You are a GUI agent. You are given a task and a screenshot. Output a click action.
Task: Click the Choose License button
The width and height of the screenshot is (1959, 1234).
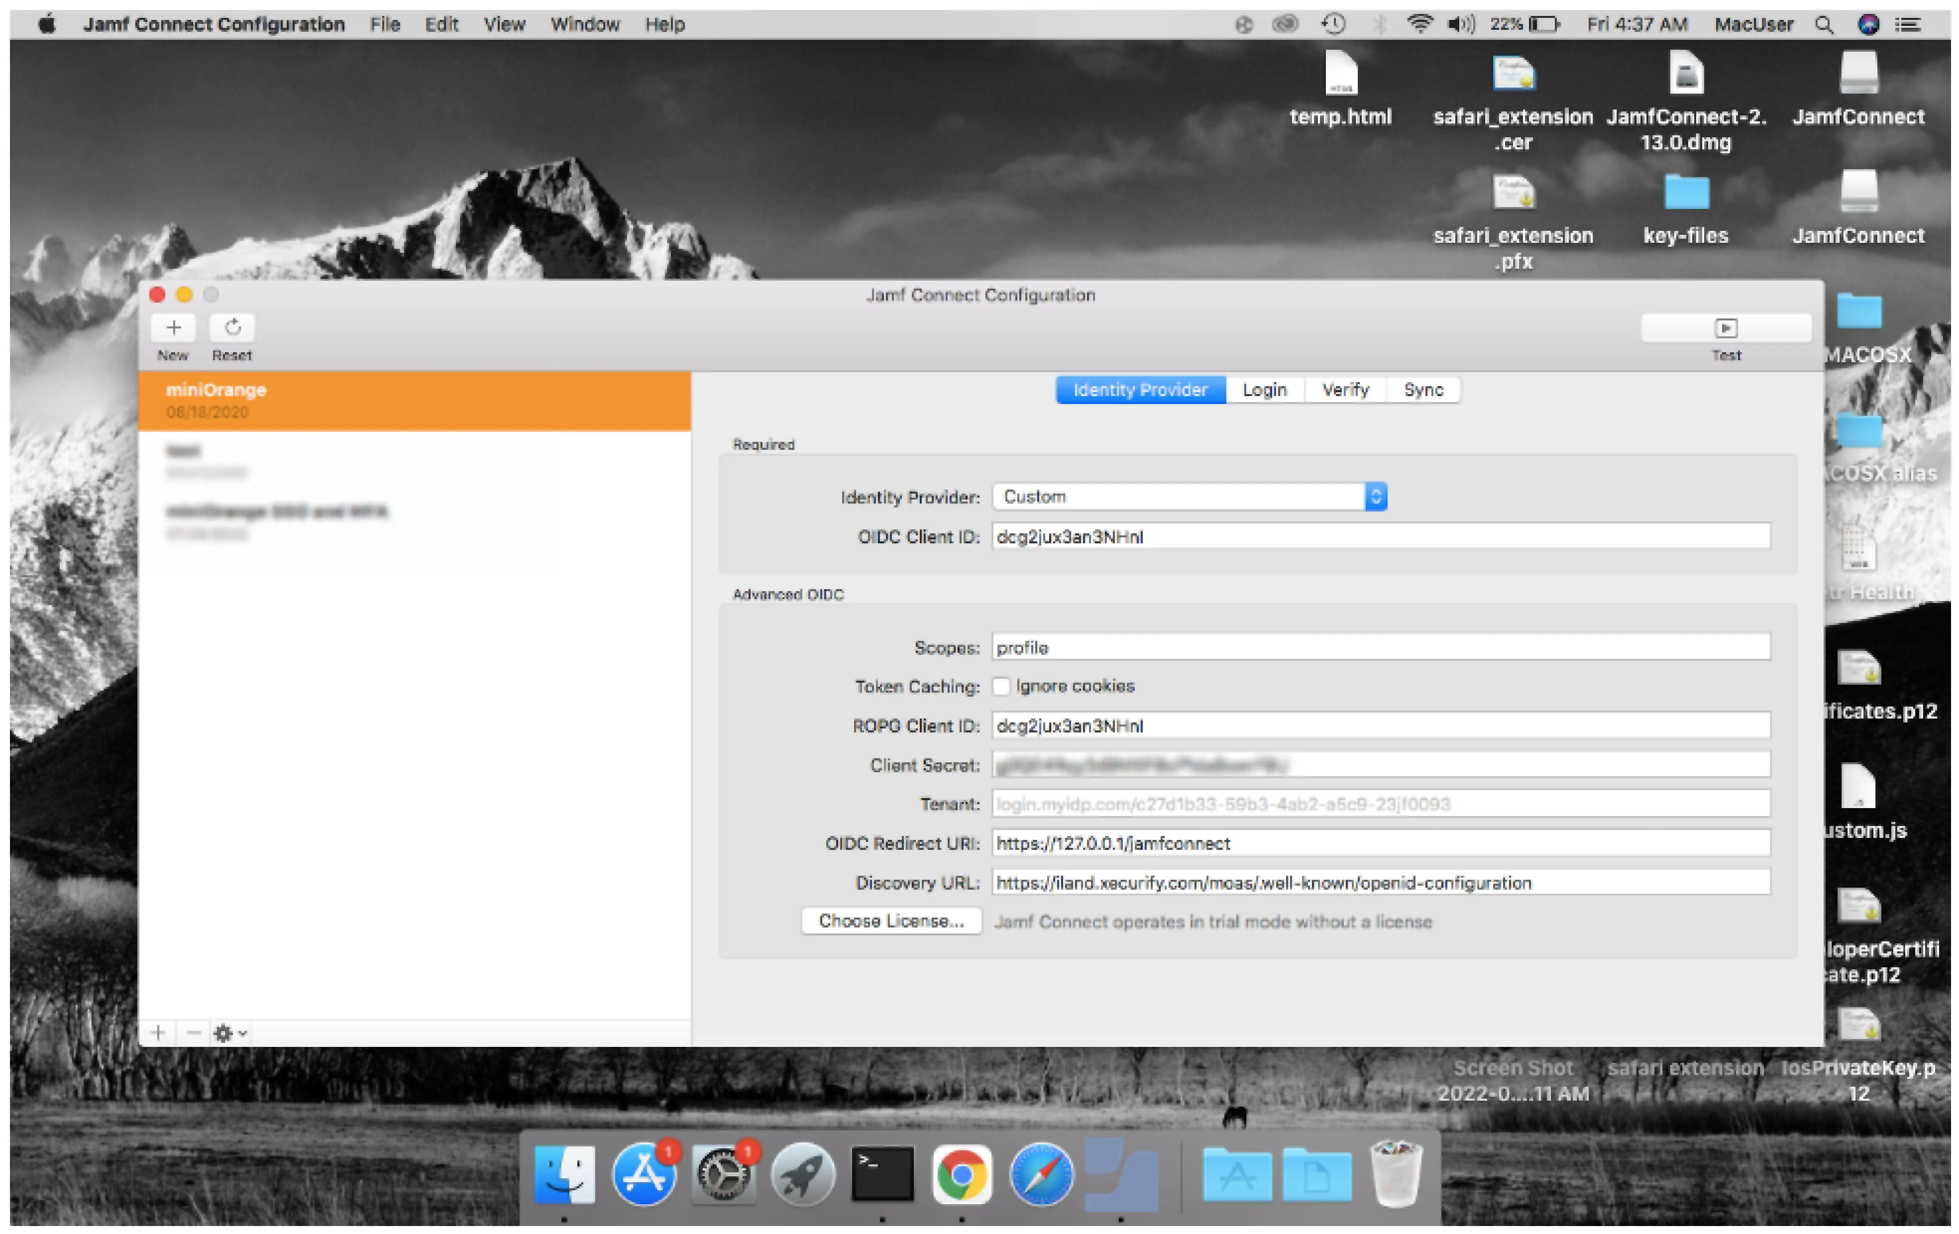pyautogui.click(x=890, y=921)
